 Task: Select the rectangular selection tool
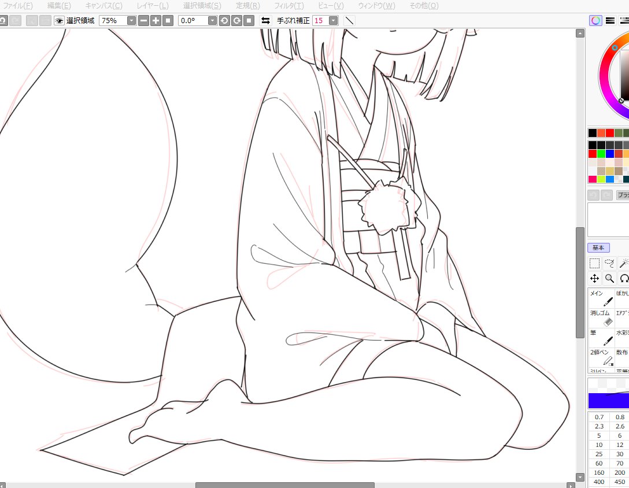pos(594,263)
